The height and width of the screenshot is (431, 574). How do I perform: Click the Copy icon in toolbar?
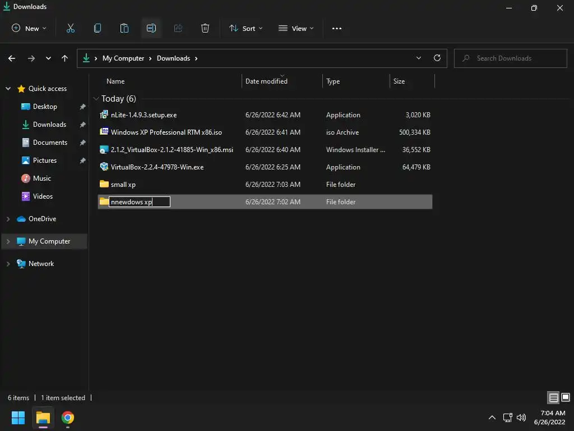tap(98, 28)
